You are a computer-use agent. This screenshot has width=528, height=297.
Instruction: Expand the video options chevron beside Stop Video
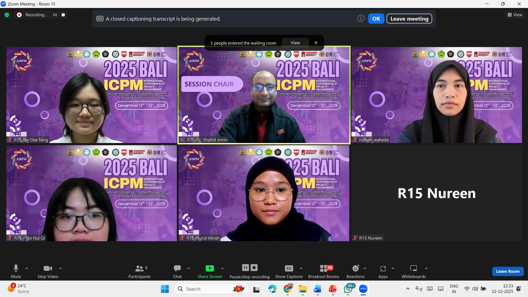pos(60,269)
